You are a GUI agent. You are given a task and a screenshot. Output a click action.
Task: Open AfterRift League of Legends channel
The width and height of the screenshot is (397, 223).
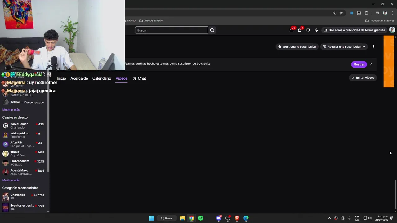click(24, 144)
